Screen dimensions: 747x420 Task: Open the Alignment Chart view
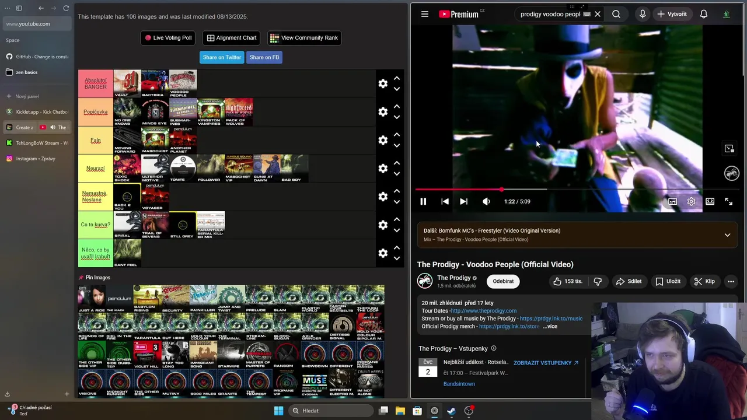[232, 38]
